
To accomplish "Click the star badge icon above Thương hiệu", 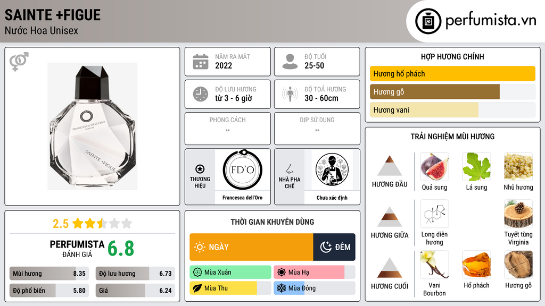I will [x=200, y=169].
